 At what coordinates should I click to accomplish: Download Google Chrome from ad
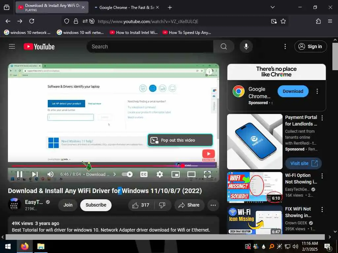coord(293,91)
